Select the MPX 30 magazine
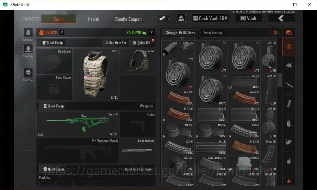The width and height of the screenshot is (317, 190). [x=269, y=89]
